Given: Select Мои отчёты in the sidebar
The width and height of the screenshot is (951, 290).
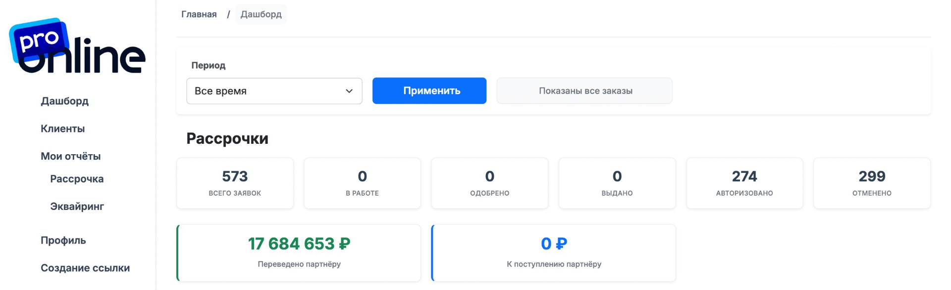Looking at the screenshot, I should (70, 156).
